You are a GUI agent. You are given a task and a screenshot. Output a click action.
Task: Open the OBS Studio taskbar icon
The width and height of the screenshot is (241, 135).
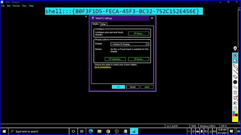(x=117, y=131)
